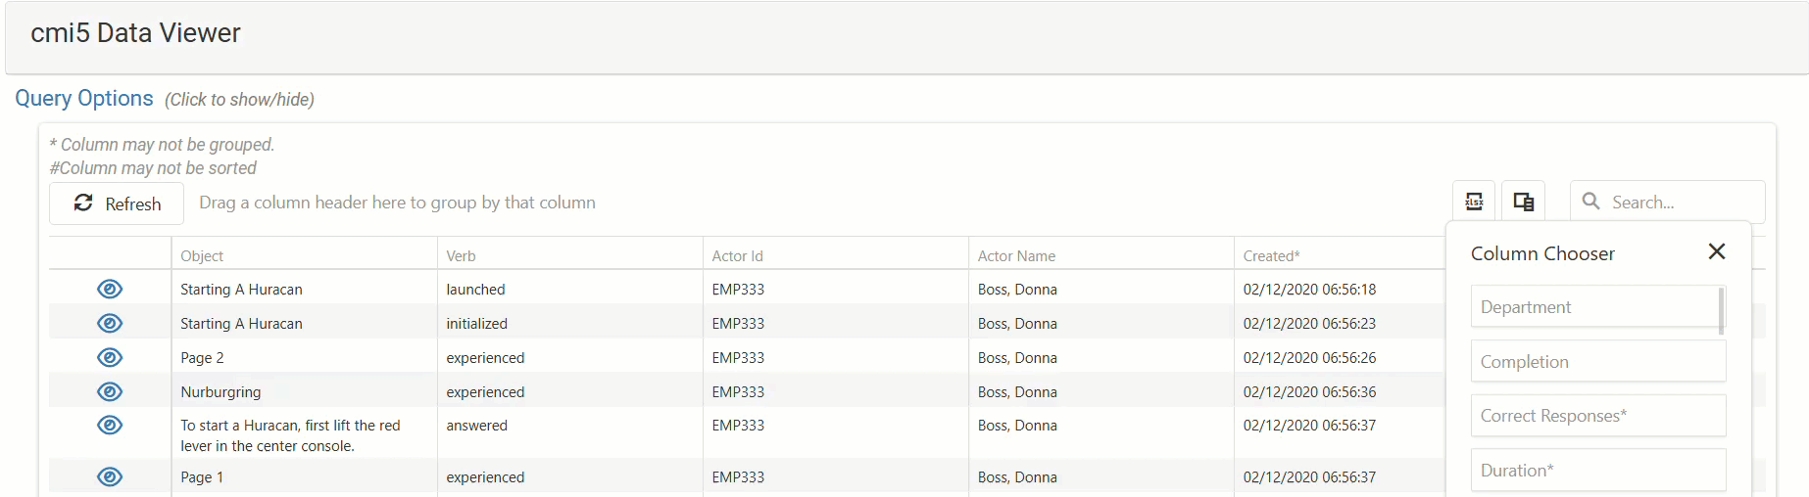Click the search magnifier icon
This screenshot has height=497, width=1809.
[1591, 201]
